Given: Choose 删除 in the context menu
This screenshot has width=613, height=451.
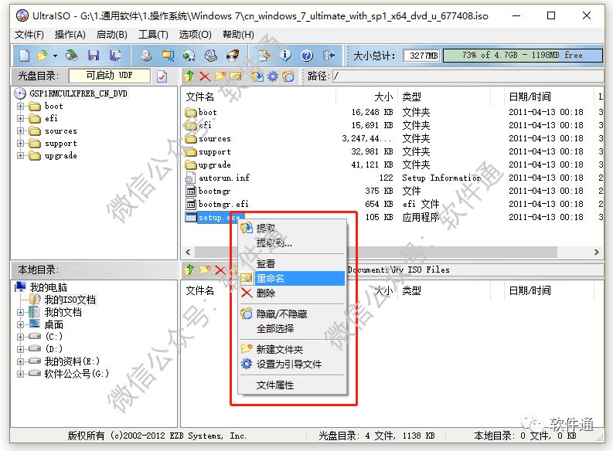Looking at the screenshot, I should [x=292, y=293].
